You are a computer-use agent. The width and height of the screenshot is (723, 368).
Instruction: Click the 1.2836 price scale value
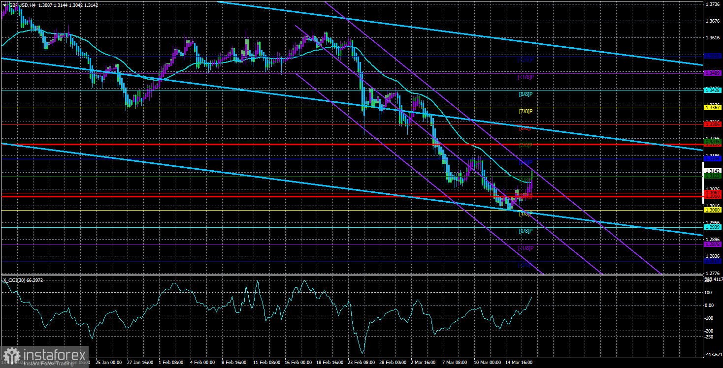point(713,256)
